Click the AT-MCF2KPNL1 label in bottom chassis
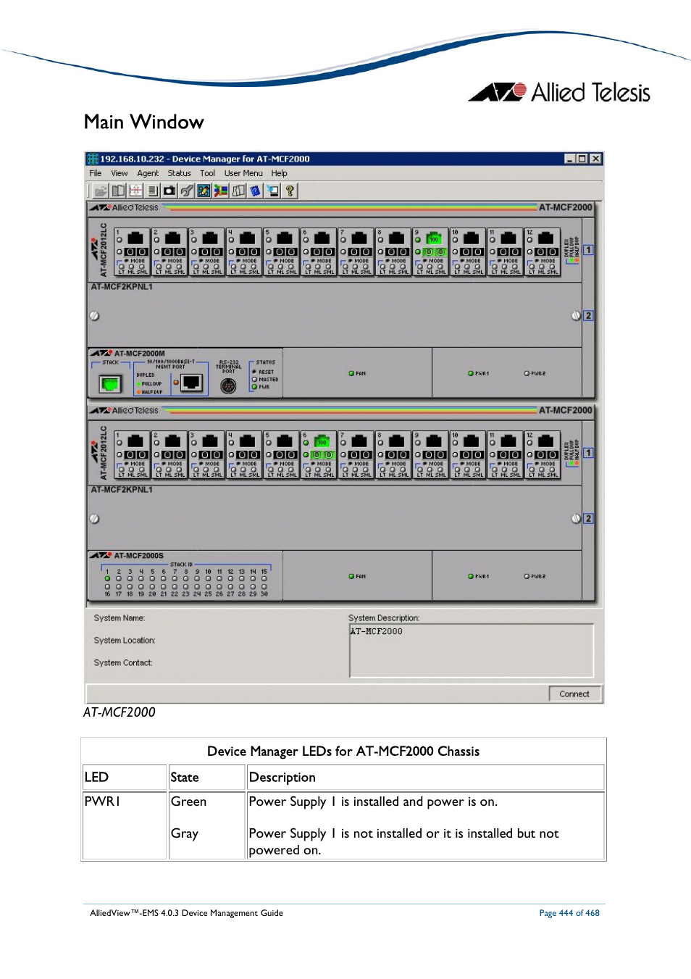Screen dimensions: 691x979 122,489
